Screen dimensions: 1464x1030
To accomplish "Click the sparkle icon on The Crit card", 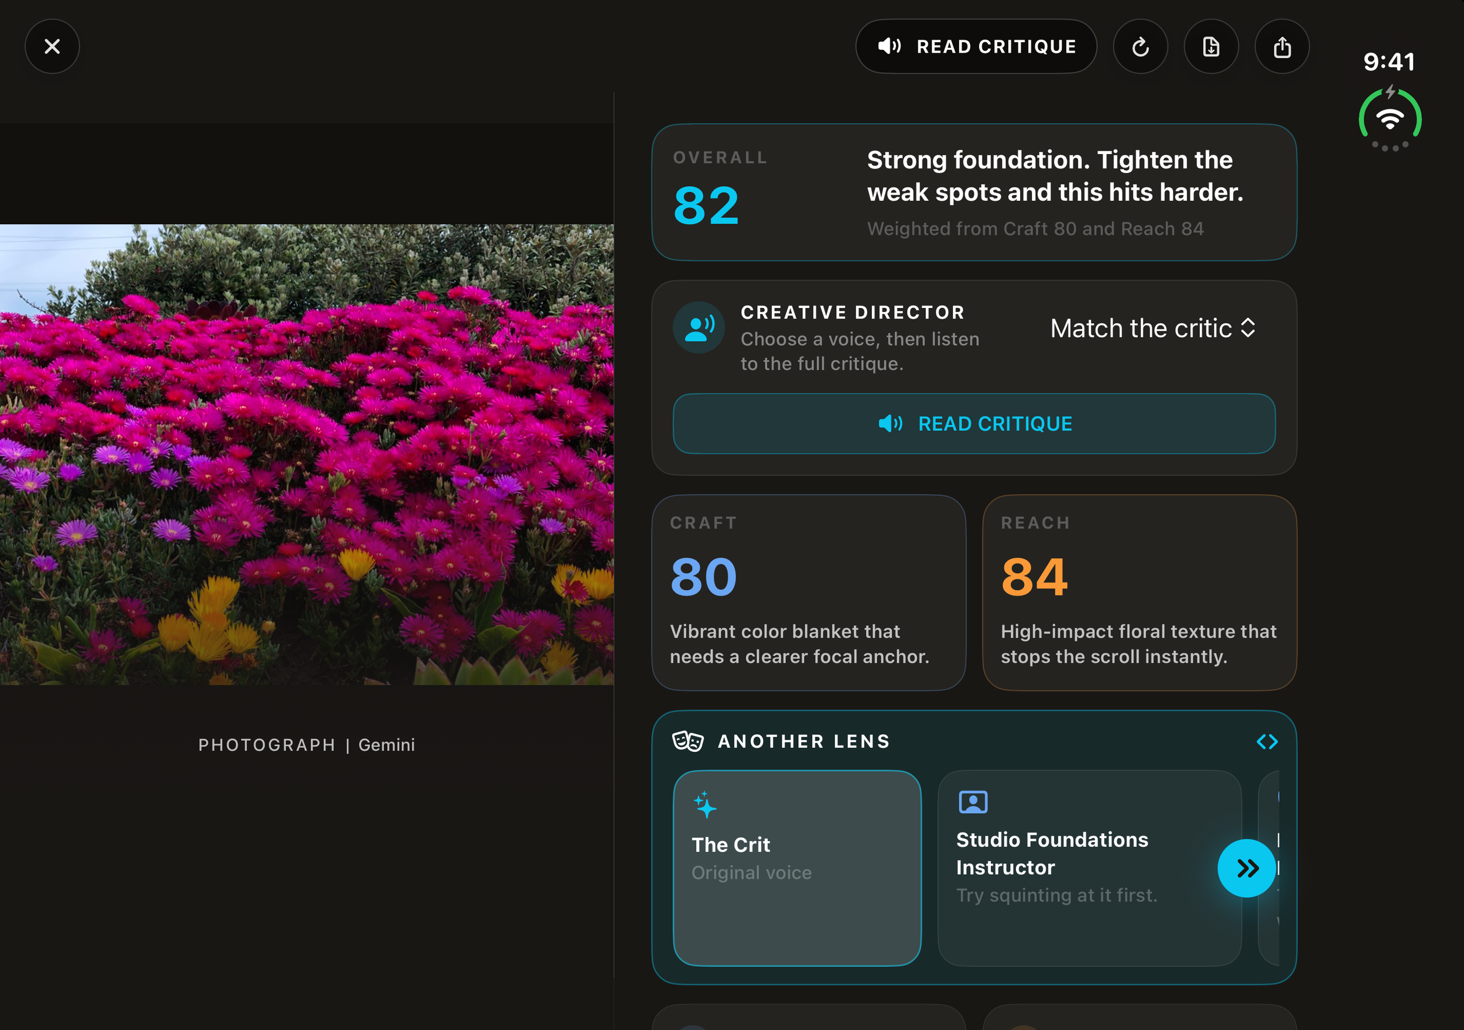I will click(x=705, y=804).
